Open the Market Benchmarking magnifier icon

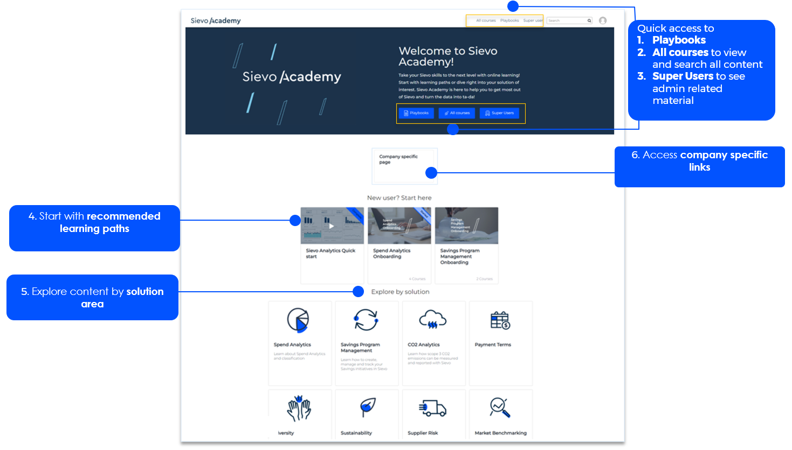click(x=500, y=407)
